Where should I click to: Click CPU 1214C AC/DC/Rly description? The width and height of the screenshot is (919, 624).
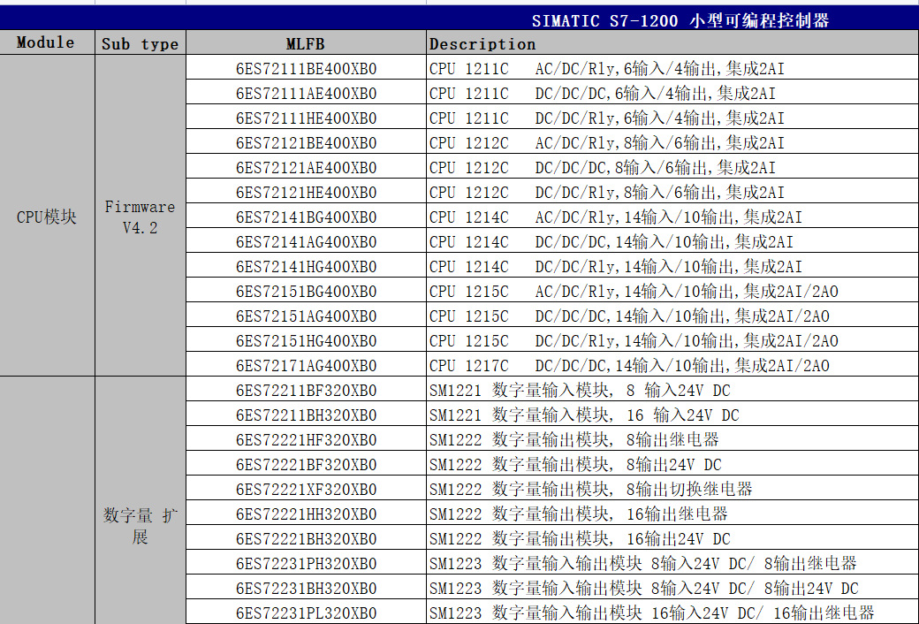click(x=672, y=217)
